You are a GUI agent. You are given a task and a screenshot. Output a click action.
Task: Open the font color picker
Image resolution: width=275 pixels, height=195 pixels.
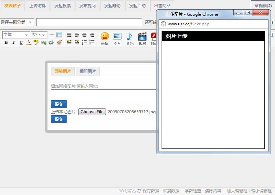[29, 42]
